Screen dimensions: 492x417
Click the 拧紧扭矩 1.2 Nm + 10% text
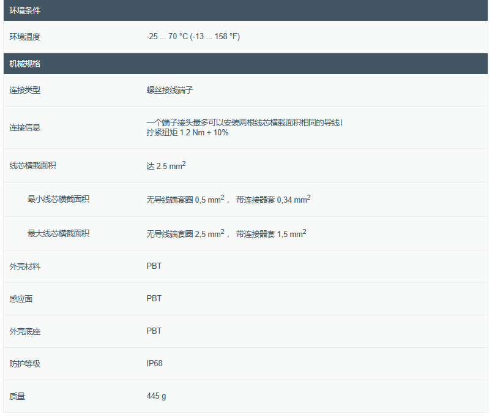[187, 132]
